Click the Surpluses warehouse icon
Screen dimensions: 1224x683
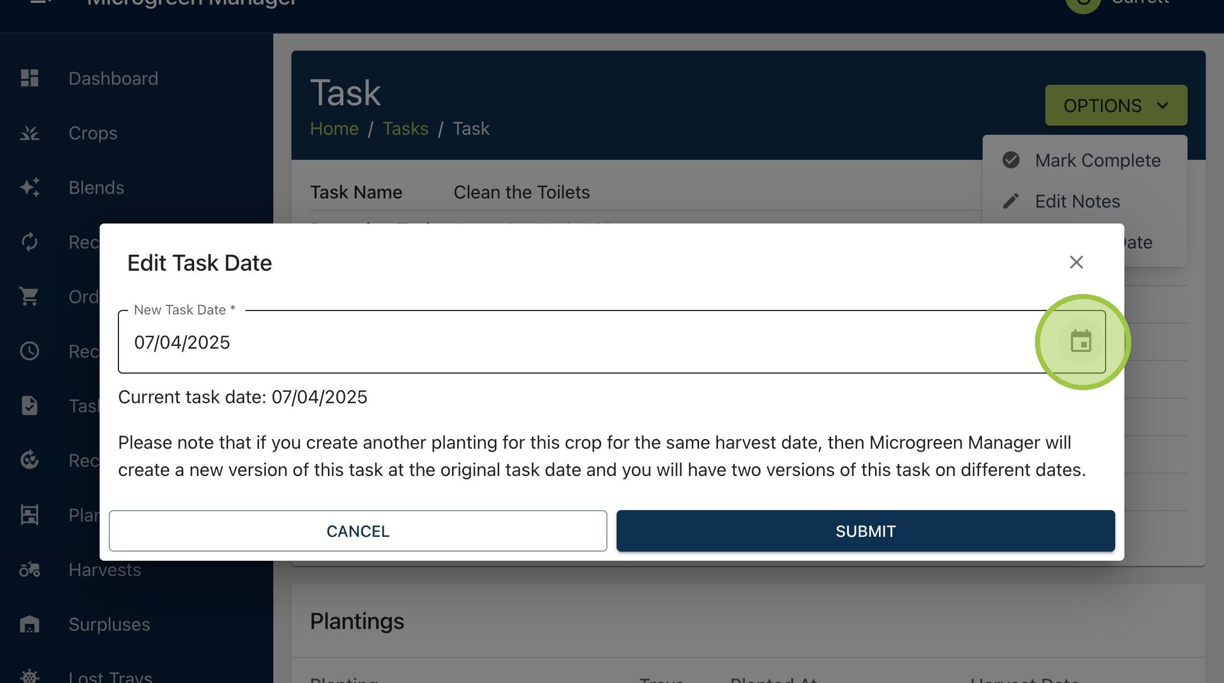(30, 624)
